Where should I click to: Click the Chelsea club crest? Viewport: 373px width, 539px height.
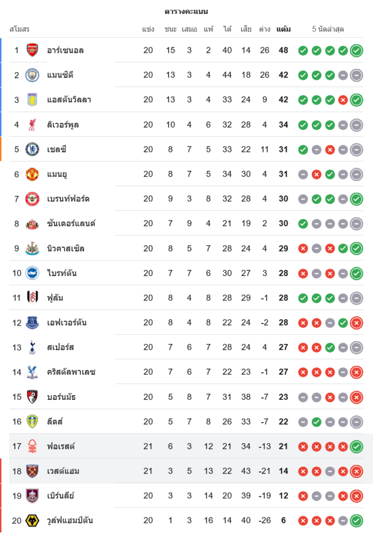click(x=32, y=149)
